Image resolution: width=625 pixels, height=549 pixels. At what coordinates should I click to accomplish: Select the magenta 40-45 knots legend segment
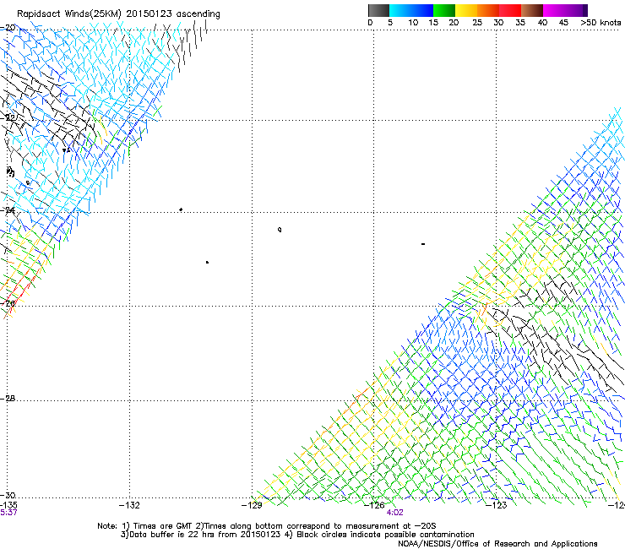tap(554, 10)
